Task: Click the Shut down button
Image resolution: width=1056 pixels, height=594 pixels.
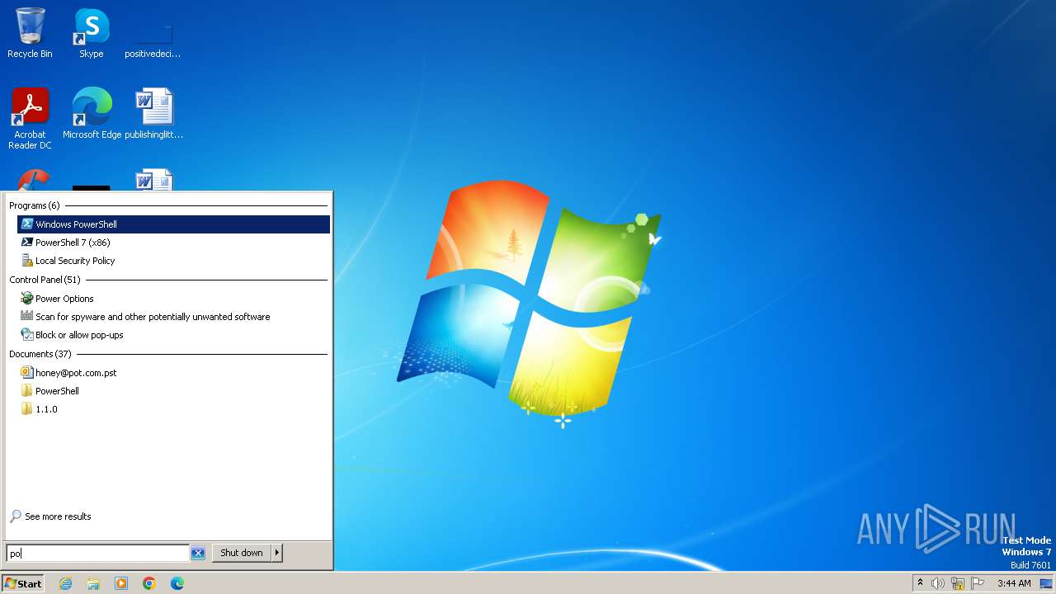Action: coord(242,553)
